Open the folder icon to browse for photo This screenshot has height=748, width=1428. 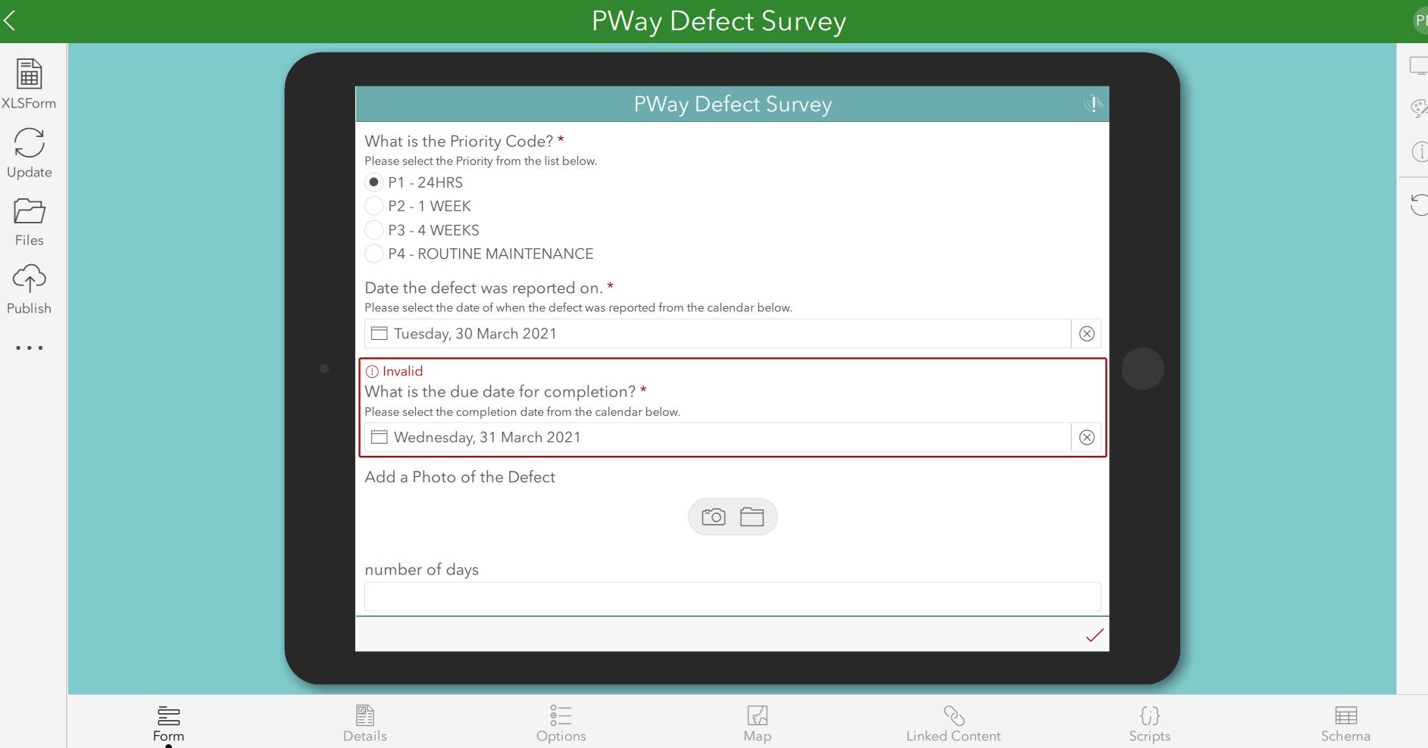pyautogui.click(x=751, y=516)
